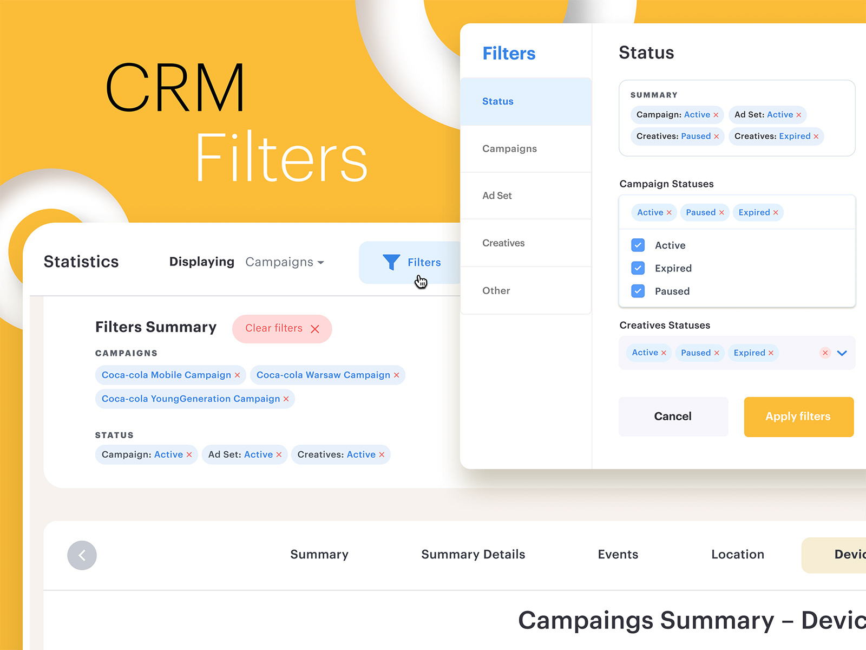Uncheck the Expired campaign status checkbox
The image size is (866, 650).
coord(638,268)
